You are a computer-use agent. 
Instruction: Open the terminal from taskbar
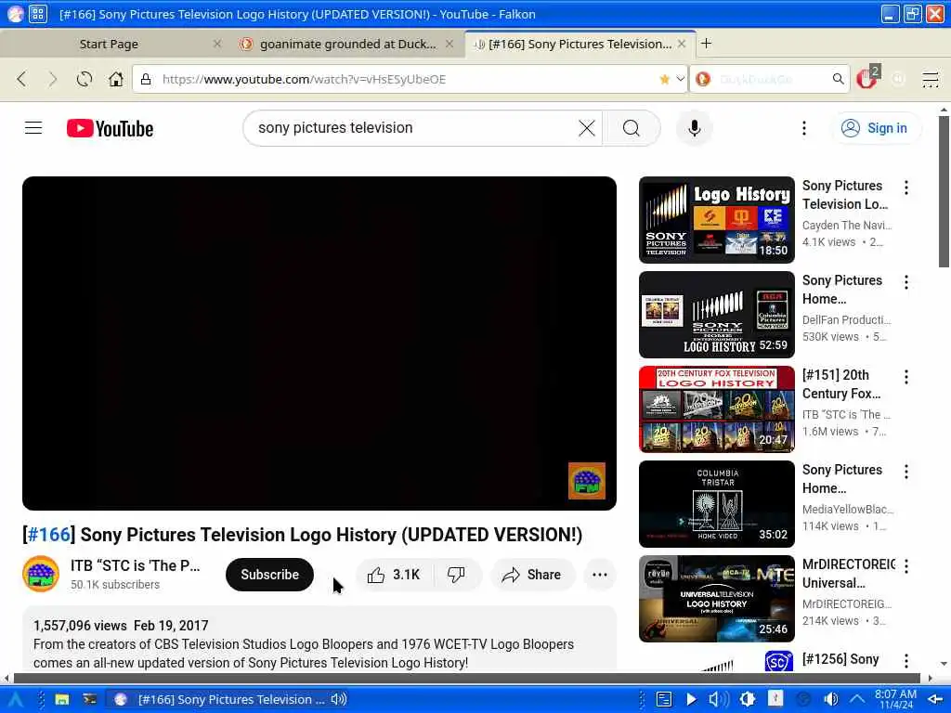[x=90, y=700]
